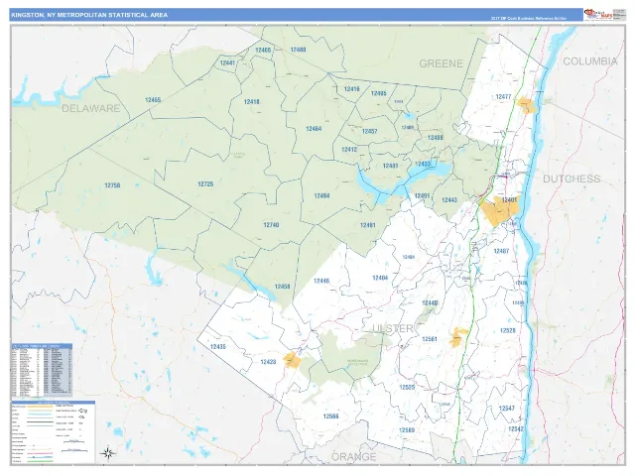Click ZIP code 12416 label
The height and width of the screenshot is (476, 635).
tap(351, 89)
